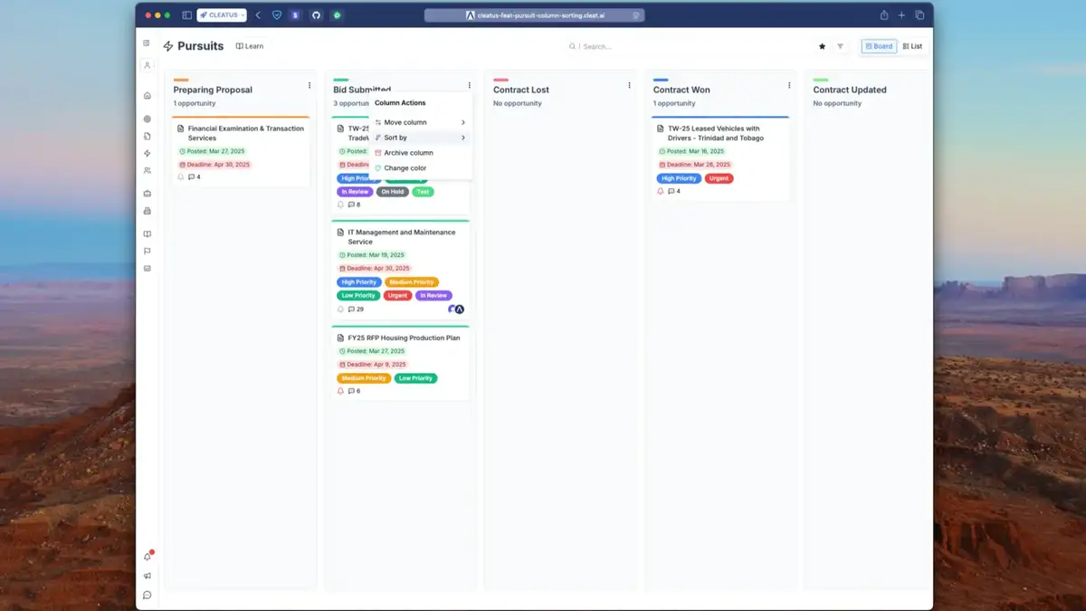Click blue color bar above Contract Won
1086x611 pixels.
[x=661, y=80]
